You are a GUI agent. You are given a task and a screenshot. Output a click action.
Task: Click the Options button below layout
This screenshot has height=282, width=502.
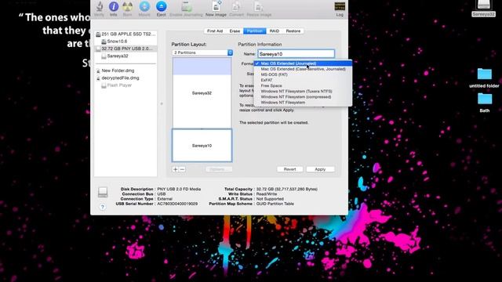tap(219, 169)
